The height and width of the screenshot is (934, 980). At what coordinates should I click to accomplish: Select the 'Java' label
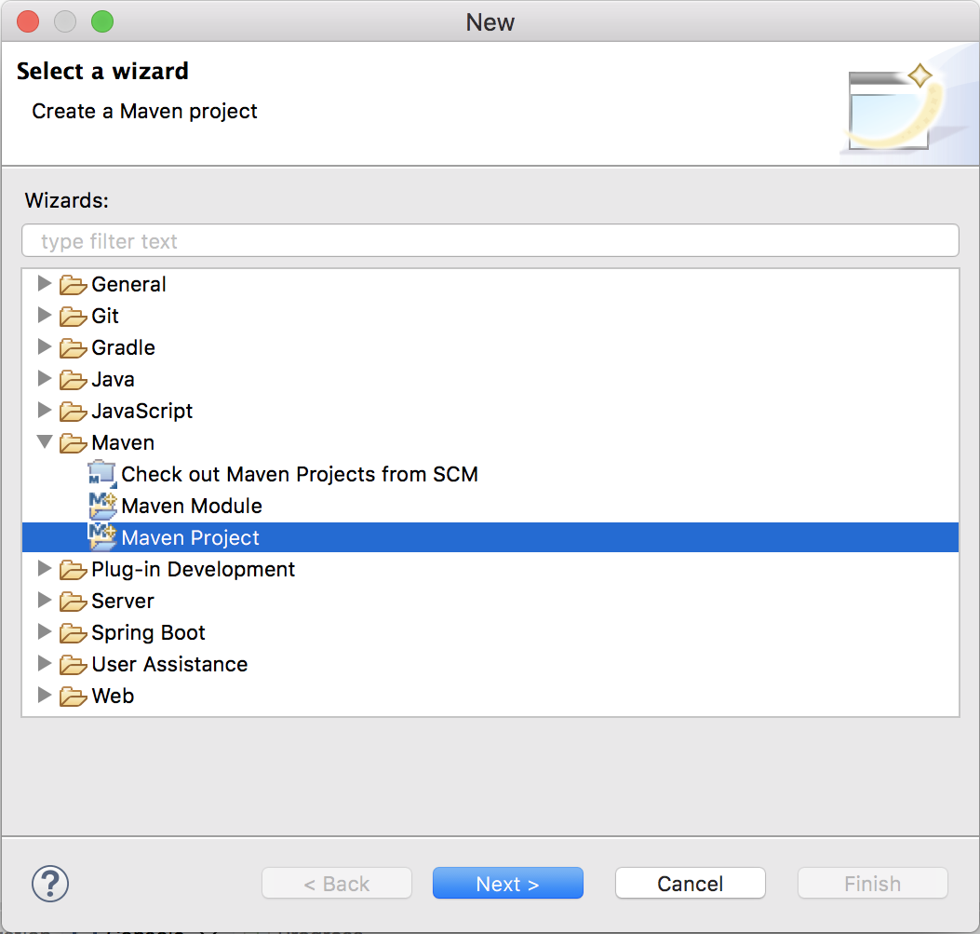pyautogui.click(x=114, y=380)
